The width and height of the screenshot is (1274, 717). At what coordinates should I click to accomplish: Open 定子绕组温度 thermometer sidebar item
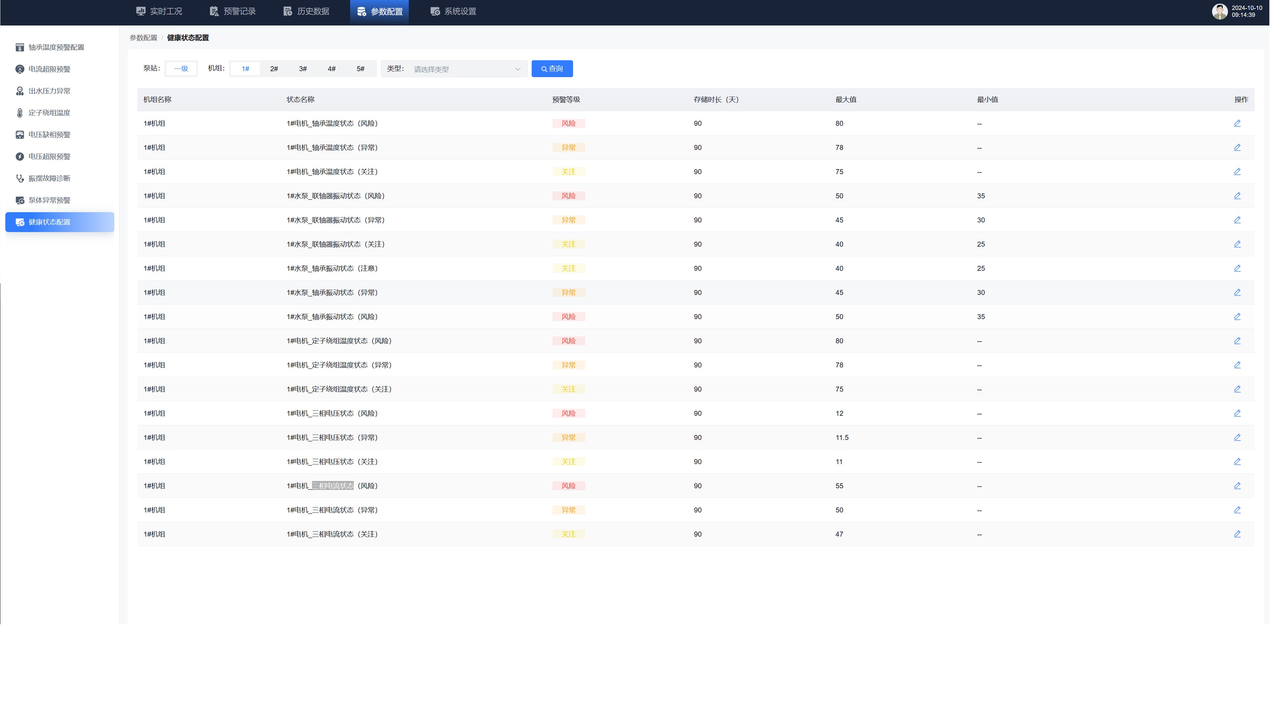tap(49, 113)
